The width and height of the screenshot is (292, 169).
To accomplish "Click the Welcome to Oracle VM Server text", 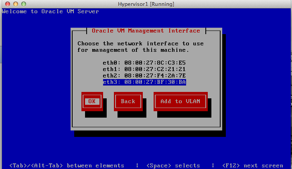I will 50,11.
